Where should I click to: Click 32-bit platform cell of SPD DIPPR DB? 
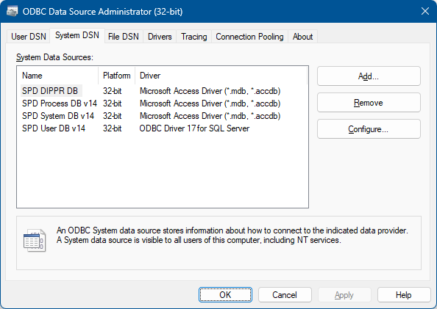113,91
